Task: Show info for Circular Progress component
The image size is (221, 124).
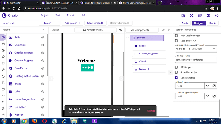Action: pyautogui.click(x=43, y=53)
